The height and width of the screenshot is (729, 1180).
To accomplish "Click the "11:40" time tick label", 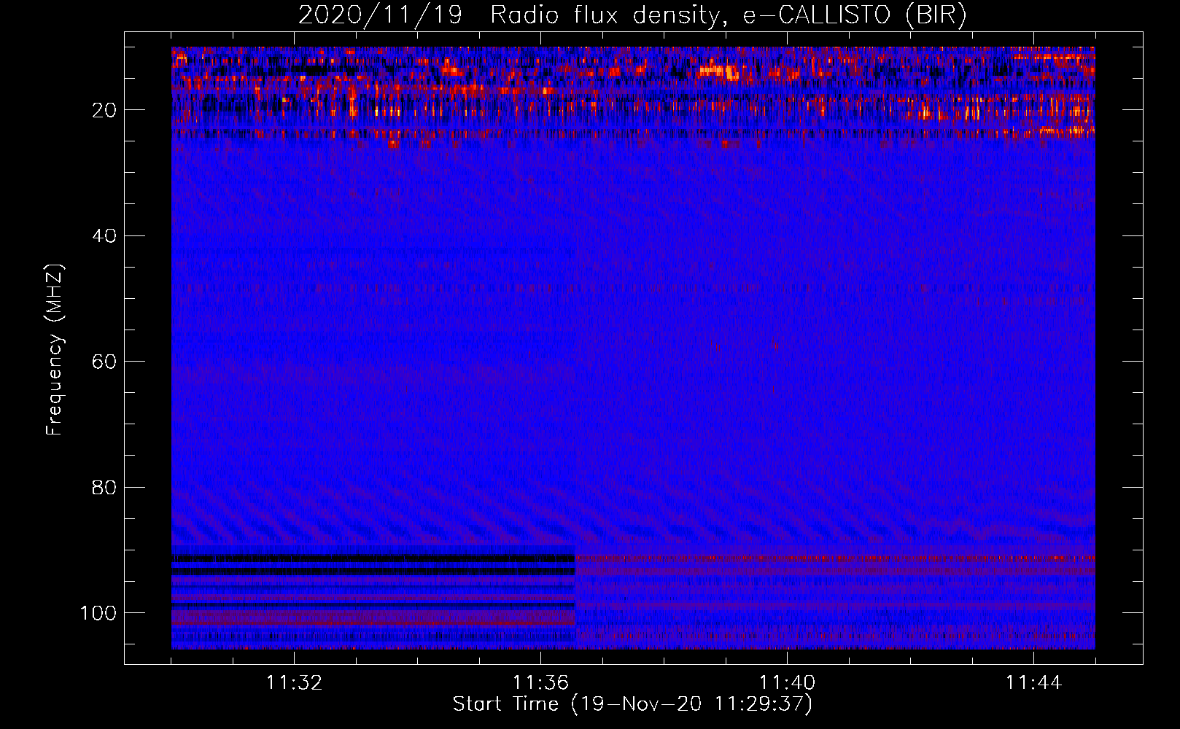I will 787,683.
